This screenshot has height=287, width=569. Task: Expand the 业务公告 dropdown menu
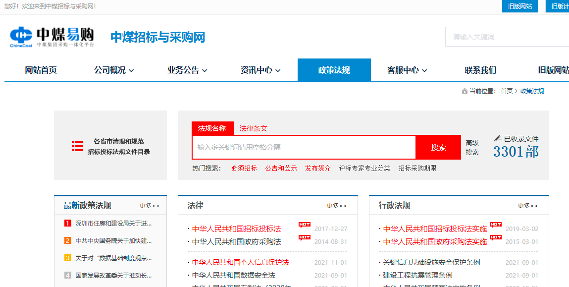pos(187,70)
